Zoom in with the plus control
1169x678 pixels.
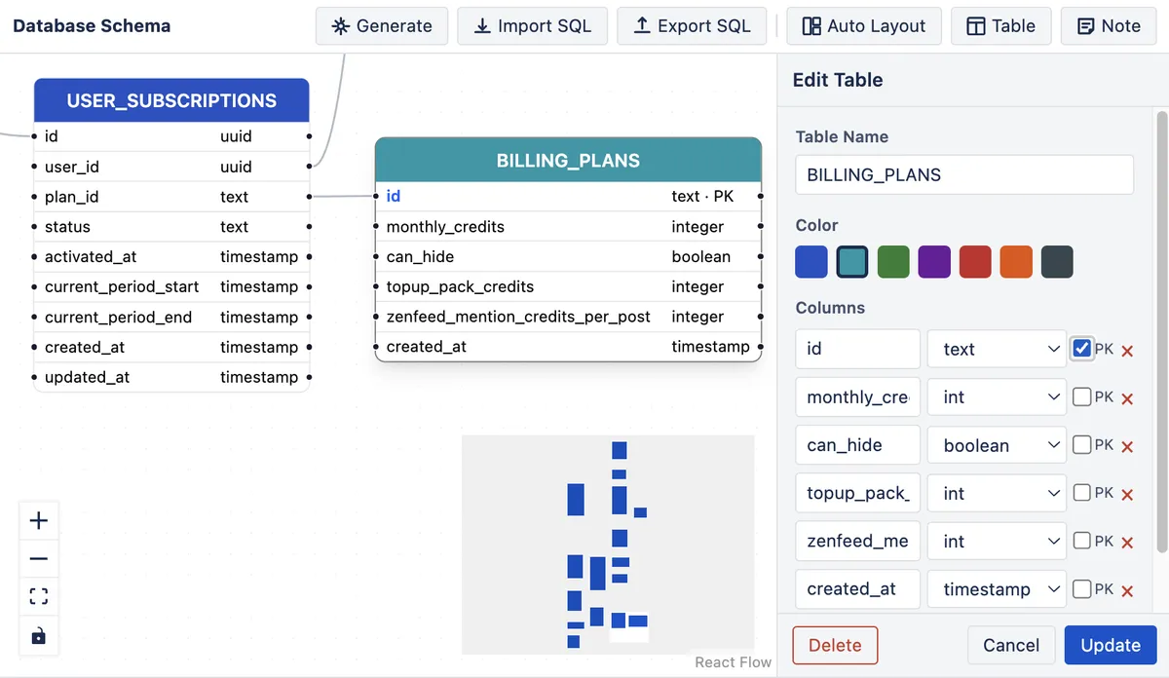[39, 521]
